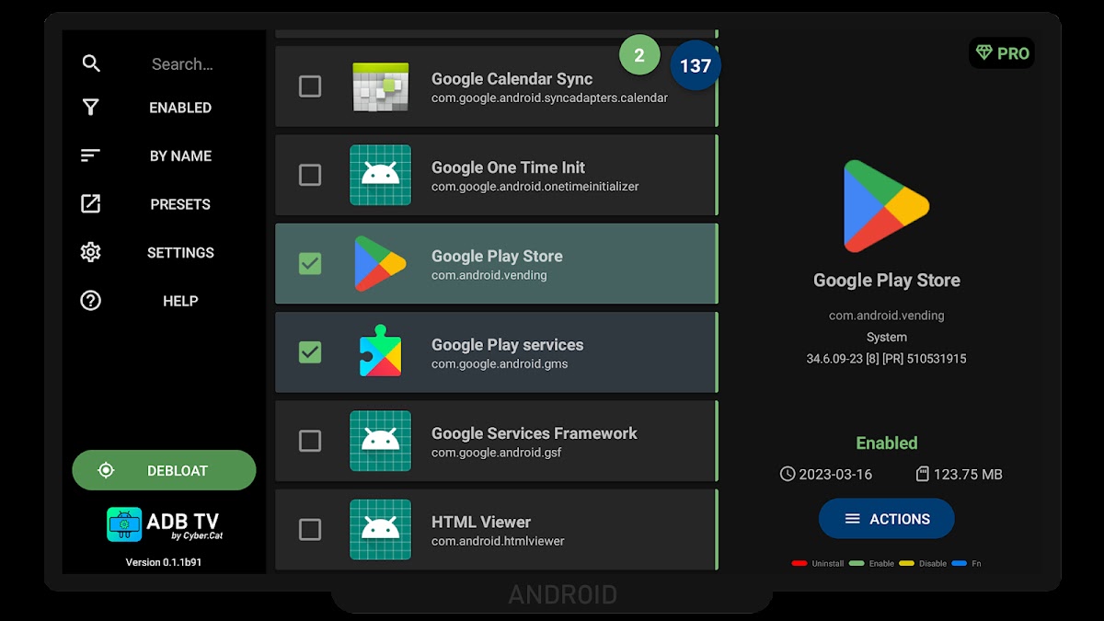Open the HELP menu item
Image resolution: width=1104 pixels, height=621 pixels.
coord(180,301)
